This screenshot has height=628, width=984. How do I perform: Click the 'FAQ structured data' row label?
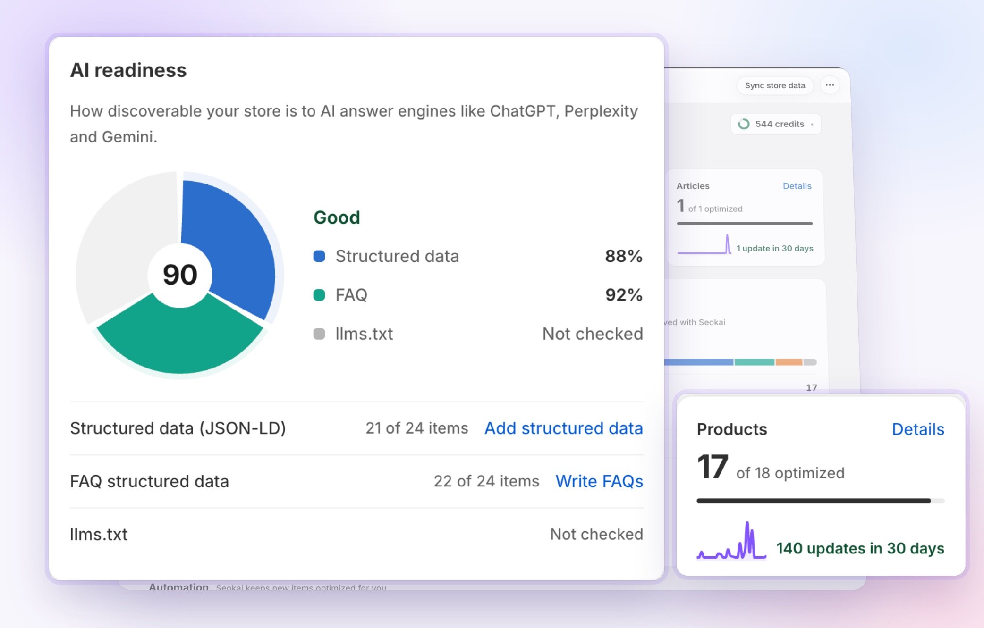149,481
